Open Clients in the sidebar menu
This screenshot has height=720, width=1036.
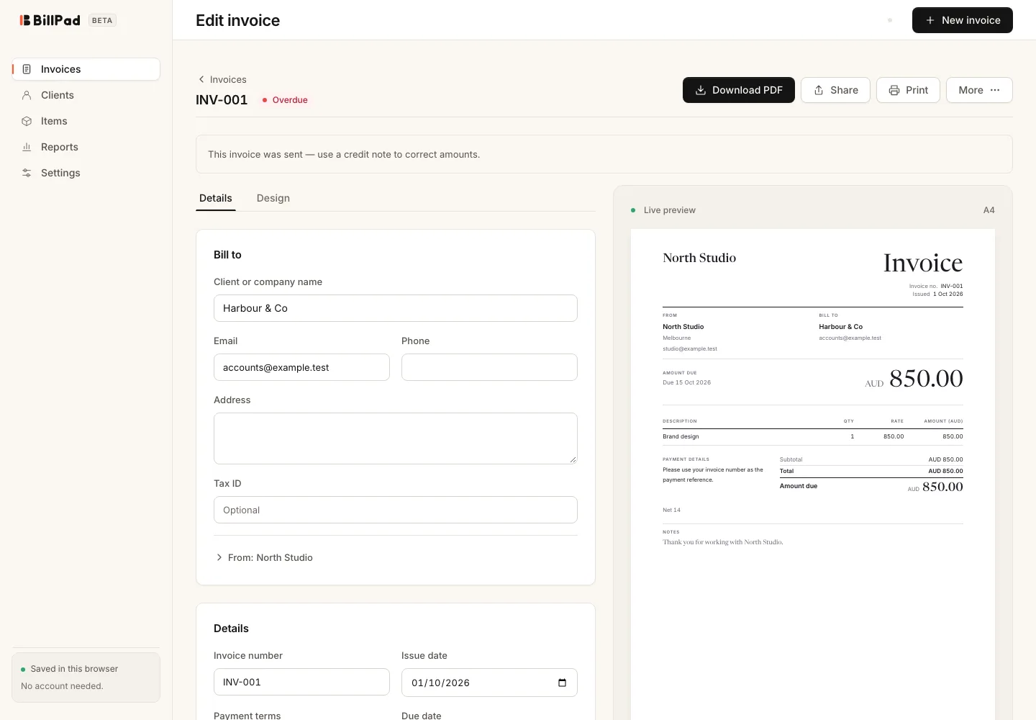coord(86,95)
